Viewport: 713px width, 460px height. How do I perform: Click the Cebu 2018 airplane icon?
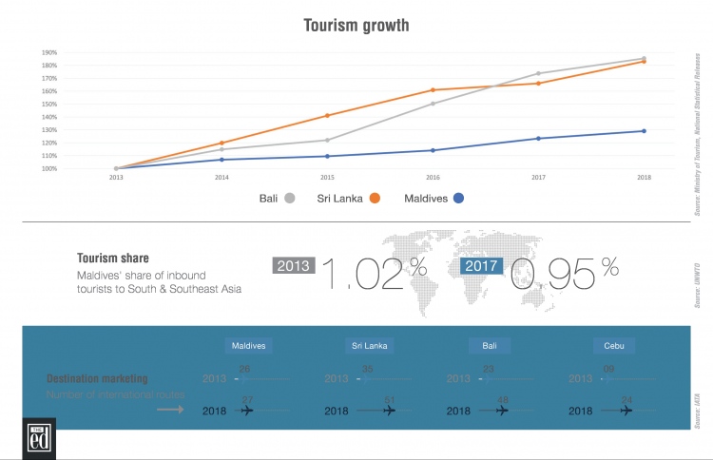coord(626,411)
